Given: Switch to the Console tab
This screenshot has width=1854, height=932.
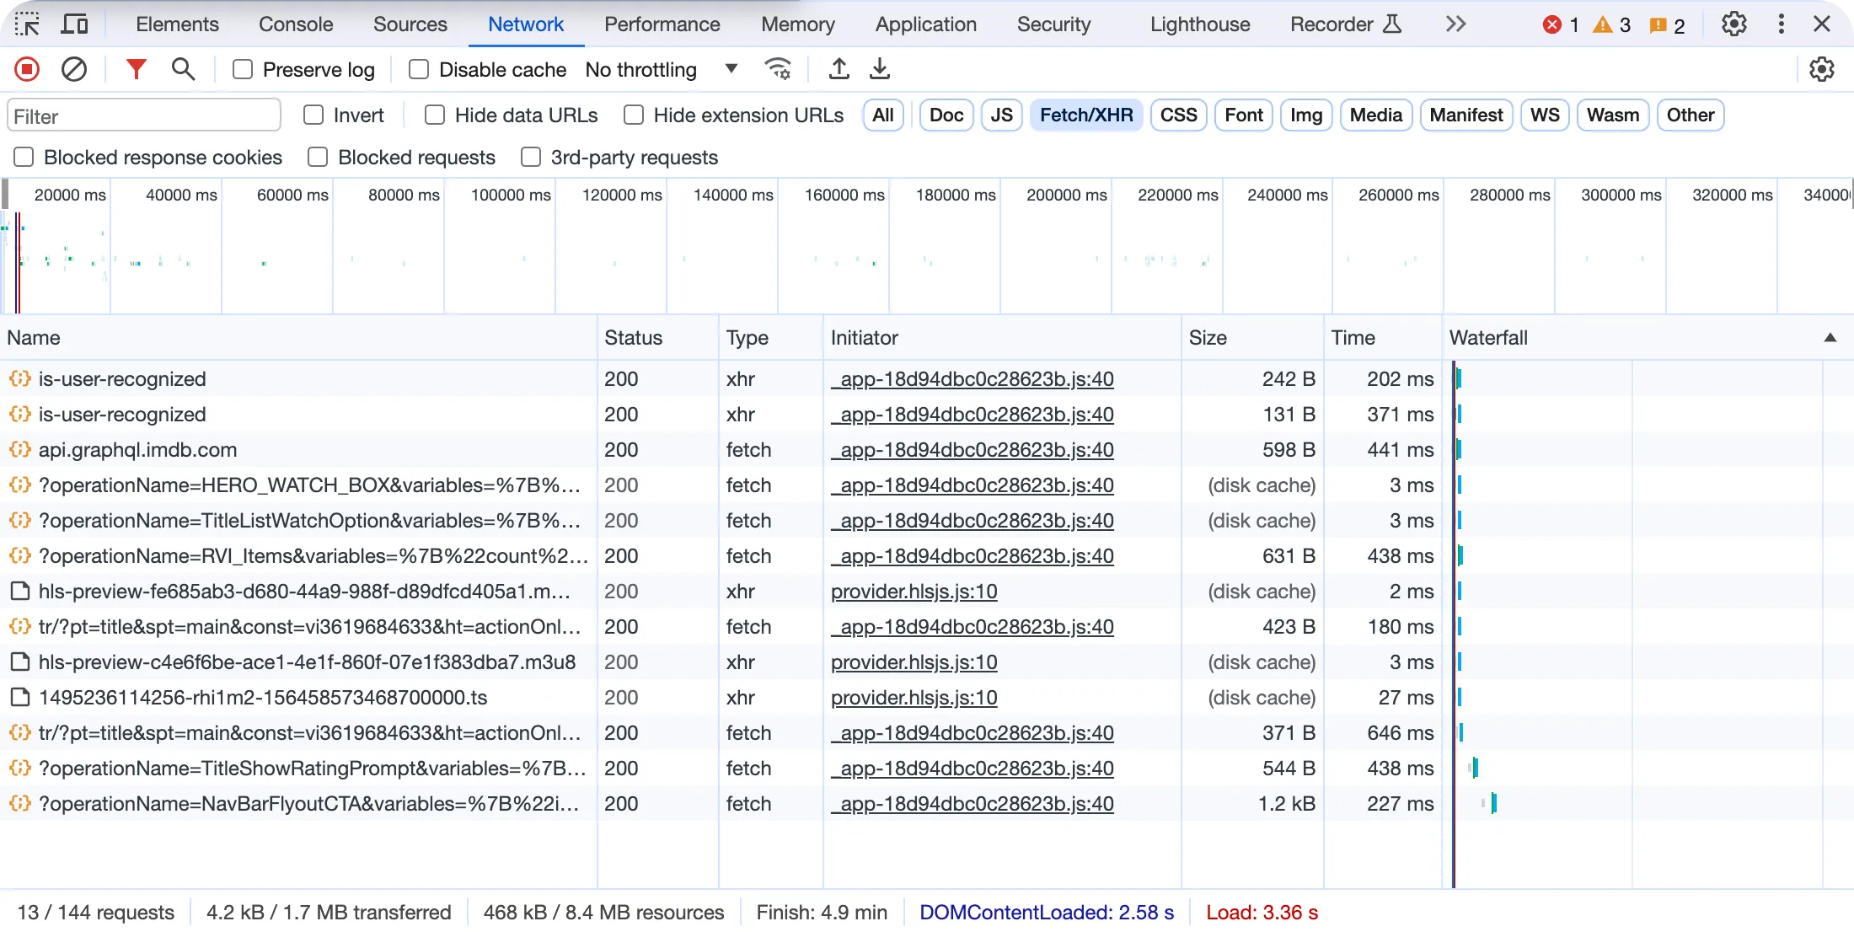Looking at the screenshot, I should (x=296, y=24).
